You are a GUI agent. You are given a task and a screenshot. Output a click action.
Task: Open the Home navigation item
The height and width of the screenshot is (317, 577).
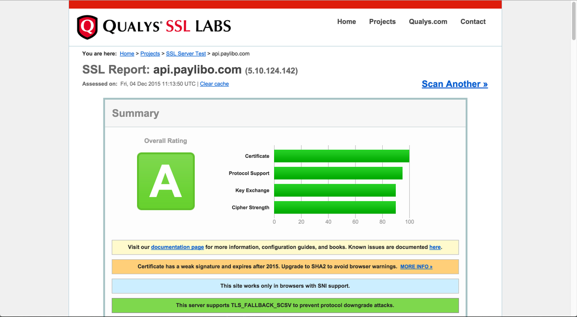[347, 22]
